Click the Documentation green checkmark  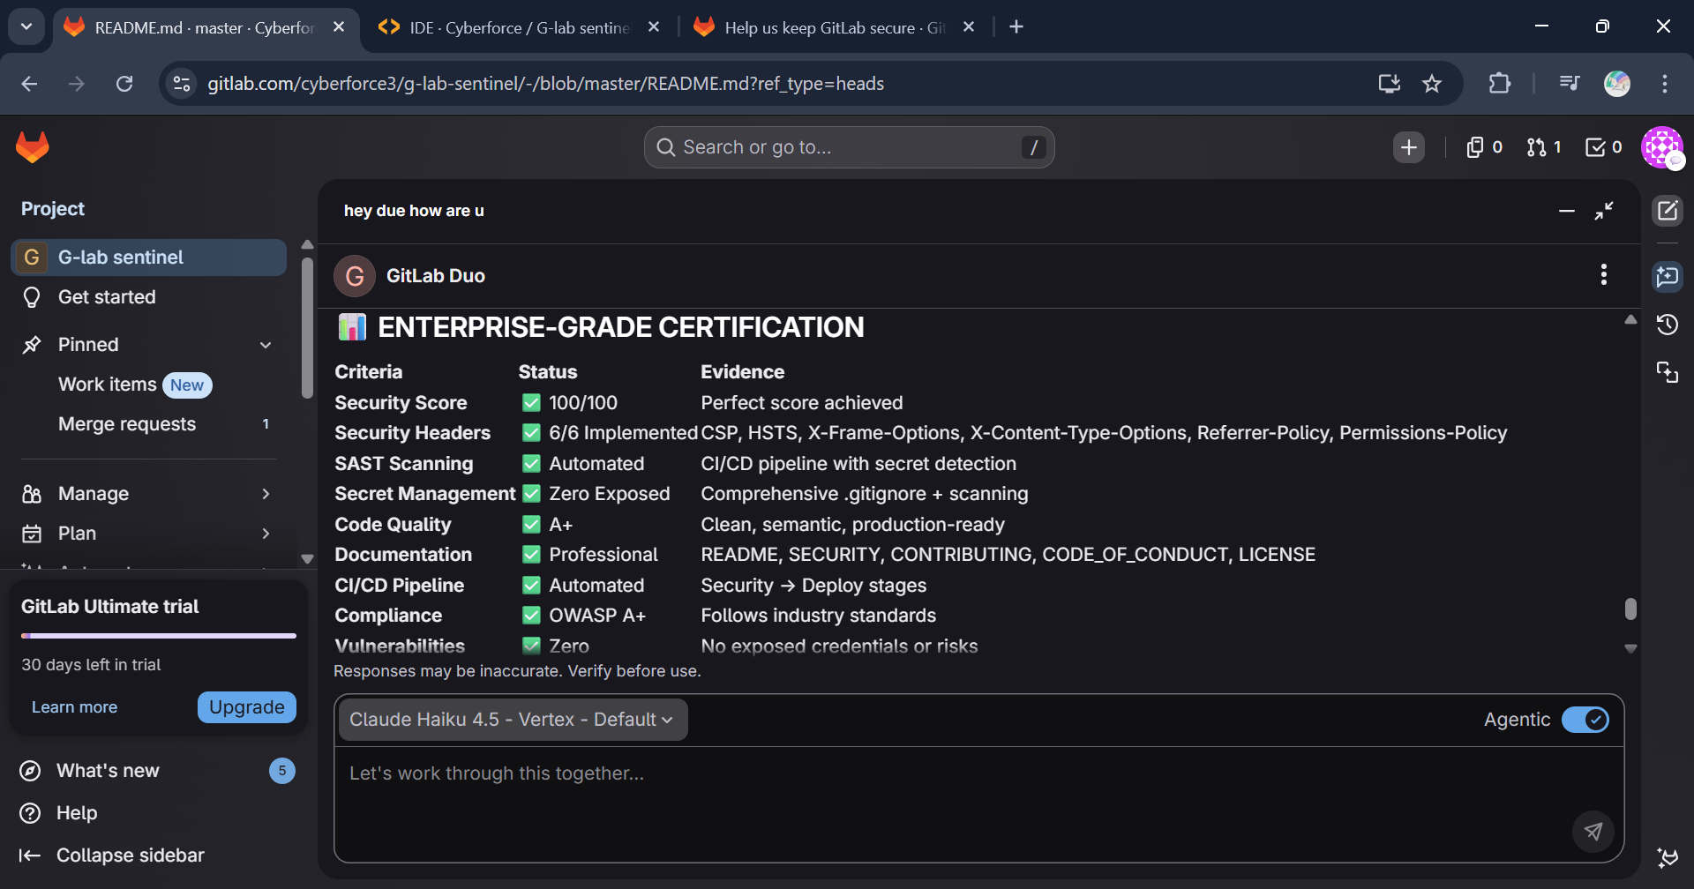pos(531,555)
